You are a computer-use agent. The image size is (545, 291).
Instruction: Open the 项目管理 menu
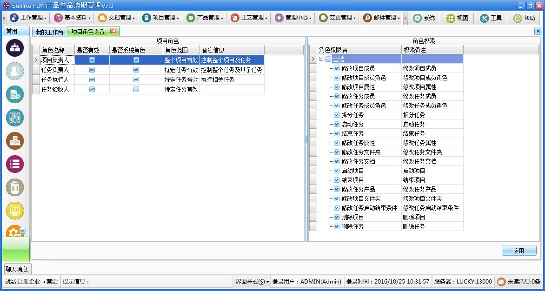[x=161, y=18]
